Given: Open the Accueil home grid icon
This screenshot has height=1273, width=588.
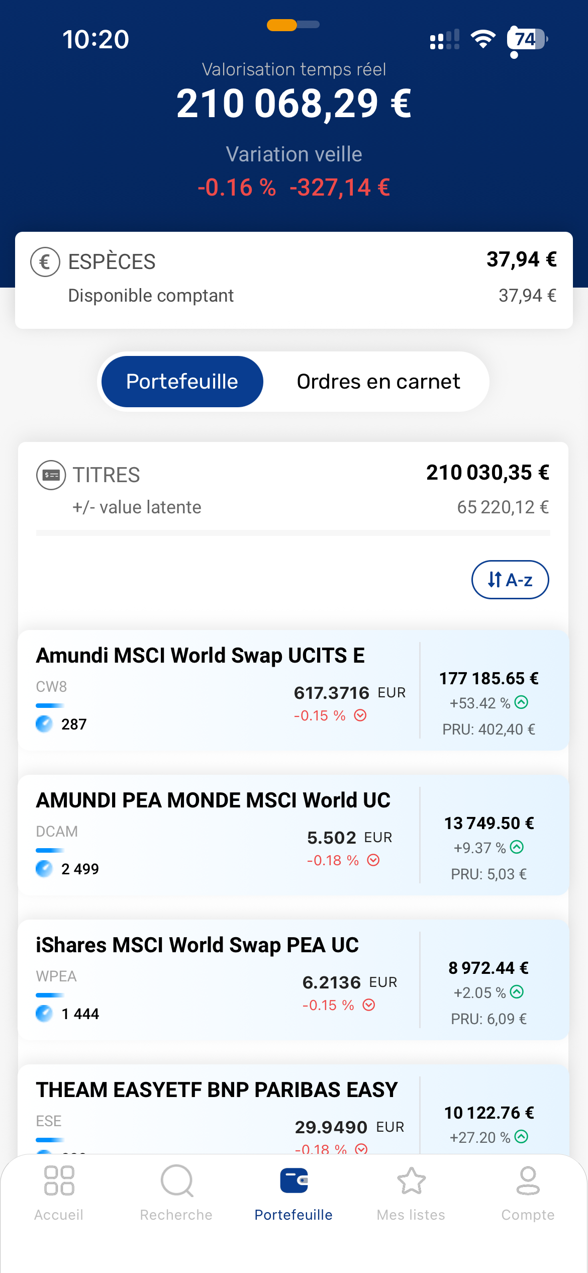Looking at the screenshot, I should pyautogui.click(x=59, y=1180).
